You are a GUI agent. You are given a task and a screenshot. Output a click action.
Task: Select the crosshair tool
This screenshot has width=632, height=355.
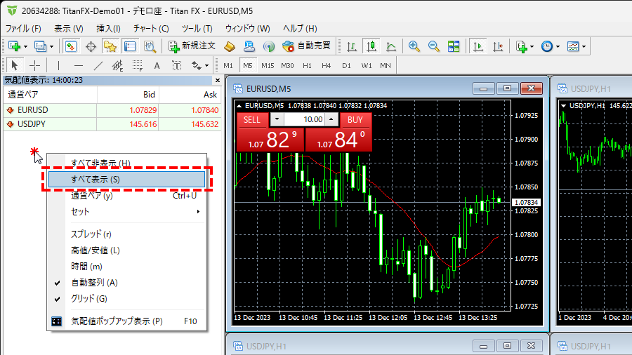(34, 65)
